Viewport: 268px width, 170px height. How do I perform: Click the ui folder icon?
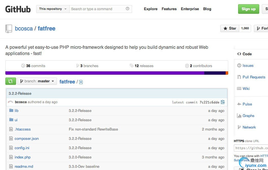coord(11,120)
